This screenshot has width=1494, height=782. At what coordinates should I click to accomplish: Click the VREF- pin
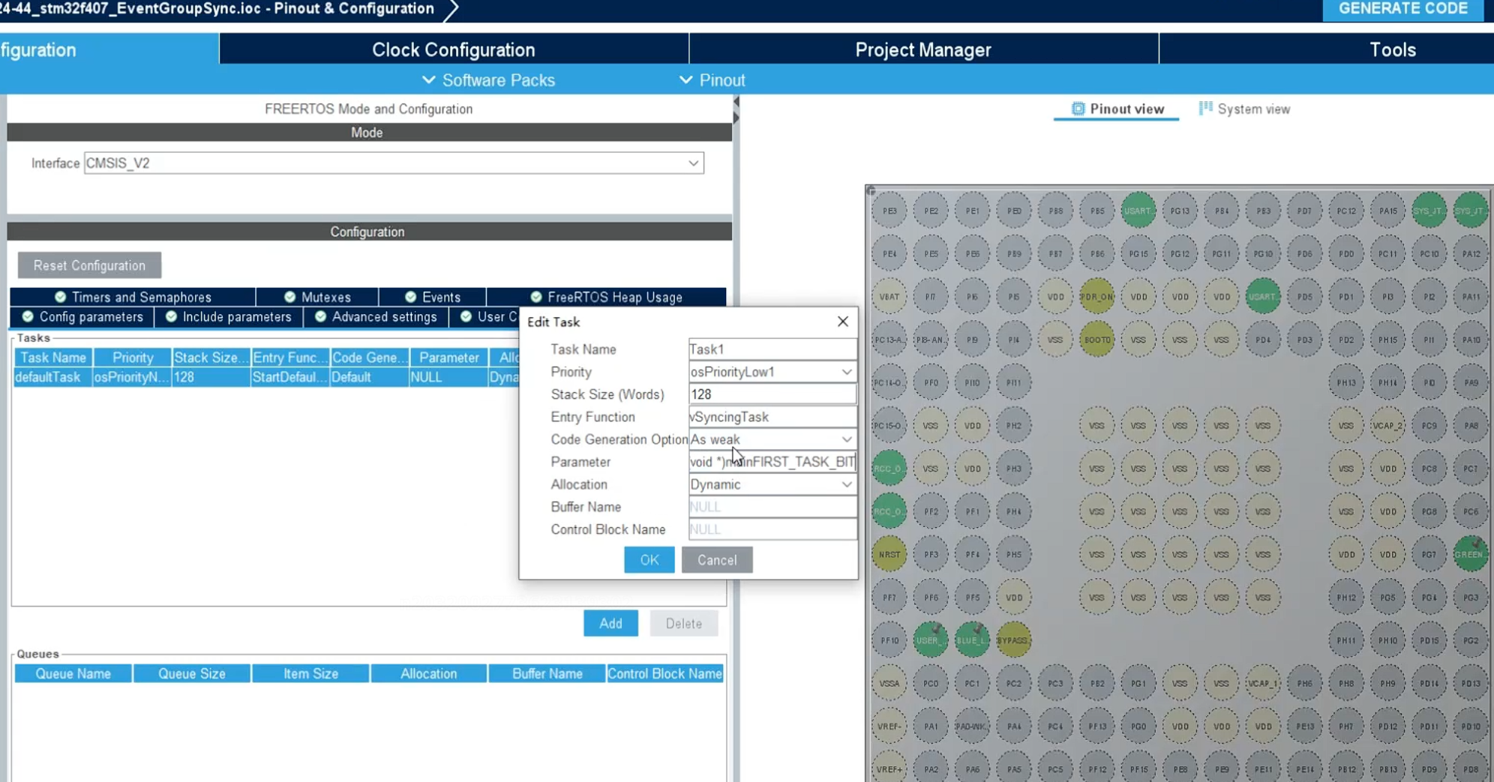point(889,727)
